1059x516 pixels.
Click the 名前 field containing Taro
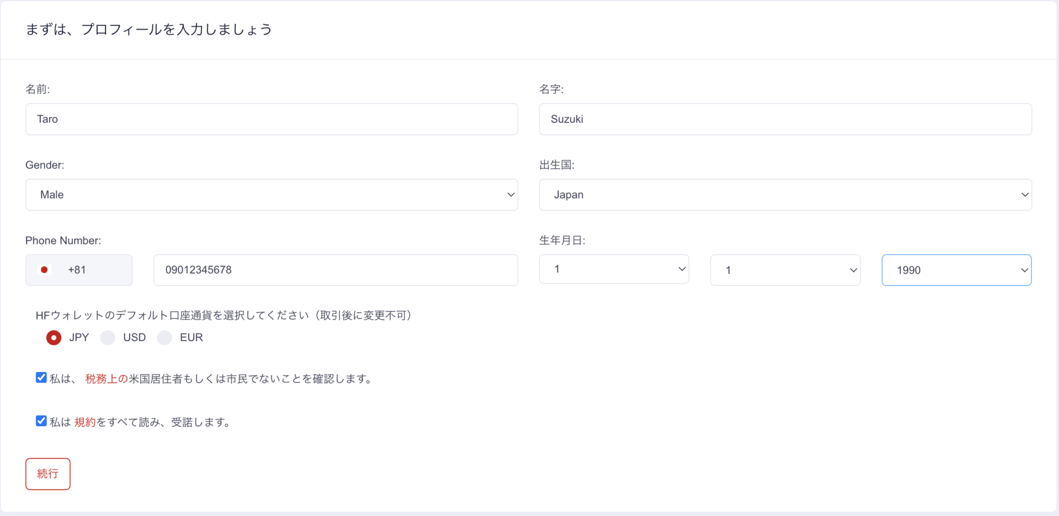click(x=271, y=119)
